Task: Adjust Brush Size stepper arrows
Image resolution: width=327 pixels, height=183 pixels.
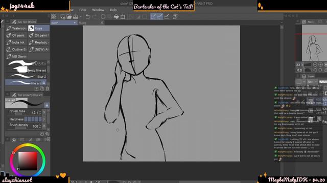Action: (x=40, y=112)
